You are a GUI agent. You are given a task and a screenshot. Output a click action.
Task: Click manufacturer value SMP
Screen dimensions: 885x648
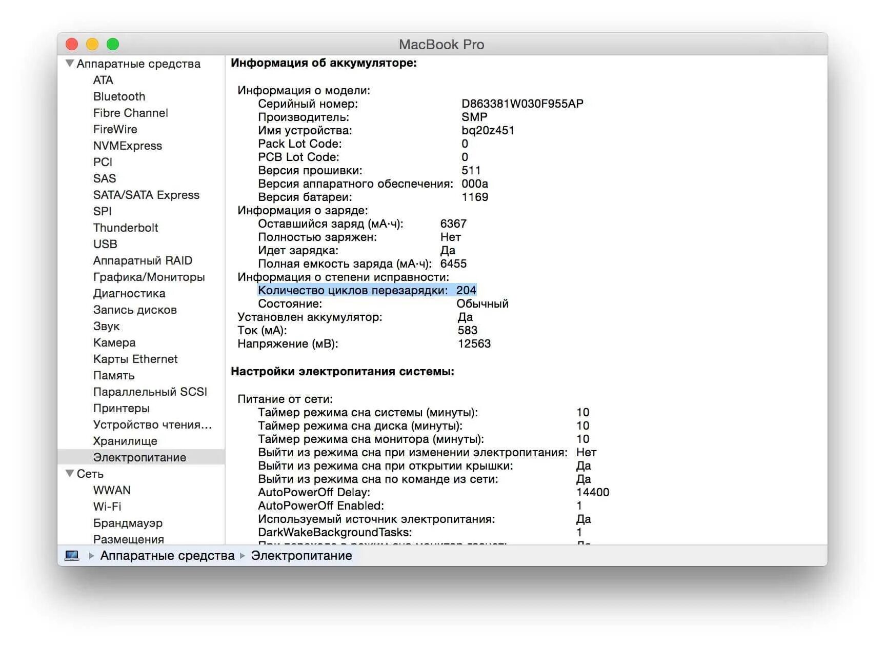click(474, 117)
